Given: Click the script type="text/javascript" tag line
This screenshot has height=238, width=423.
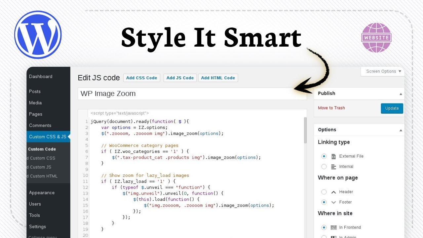Looking at the screenshot, I should [120, 113].
